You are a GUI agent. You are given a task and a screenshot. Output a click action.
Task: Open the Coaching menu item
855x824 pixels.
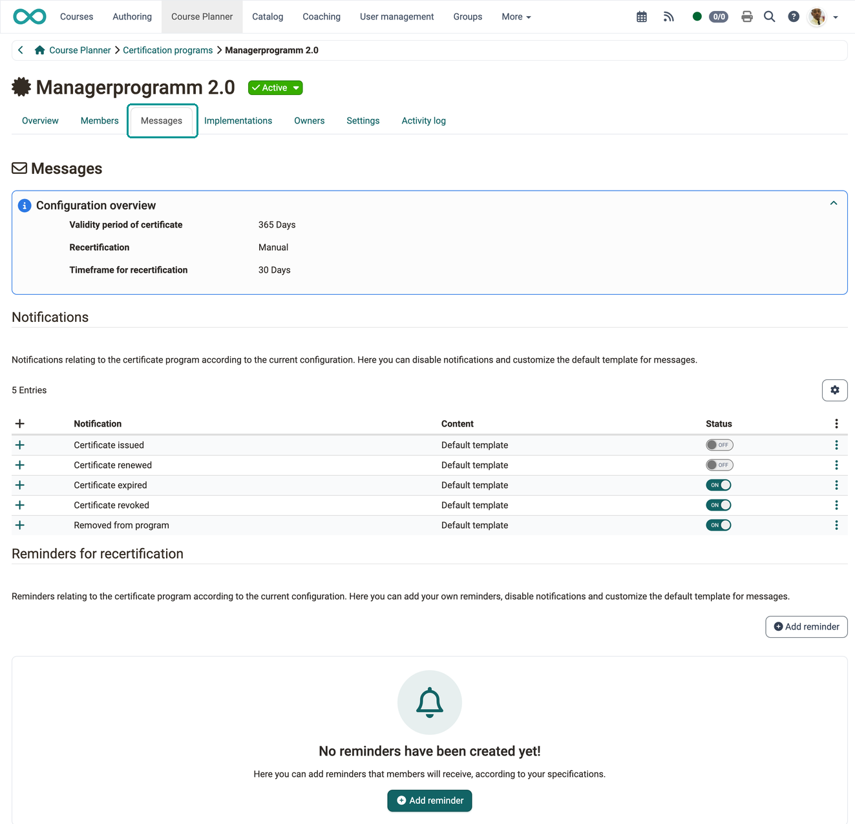click(322, 17)
